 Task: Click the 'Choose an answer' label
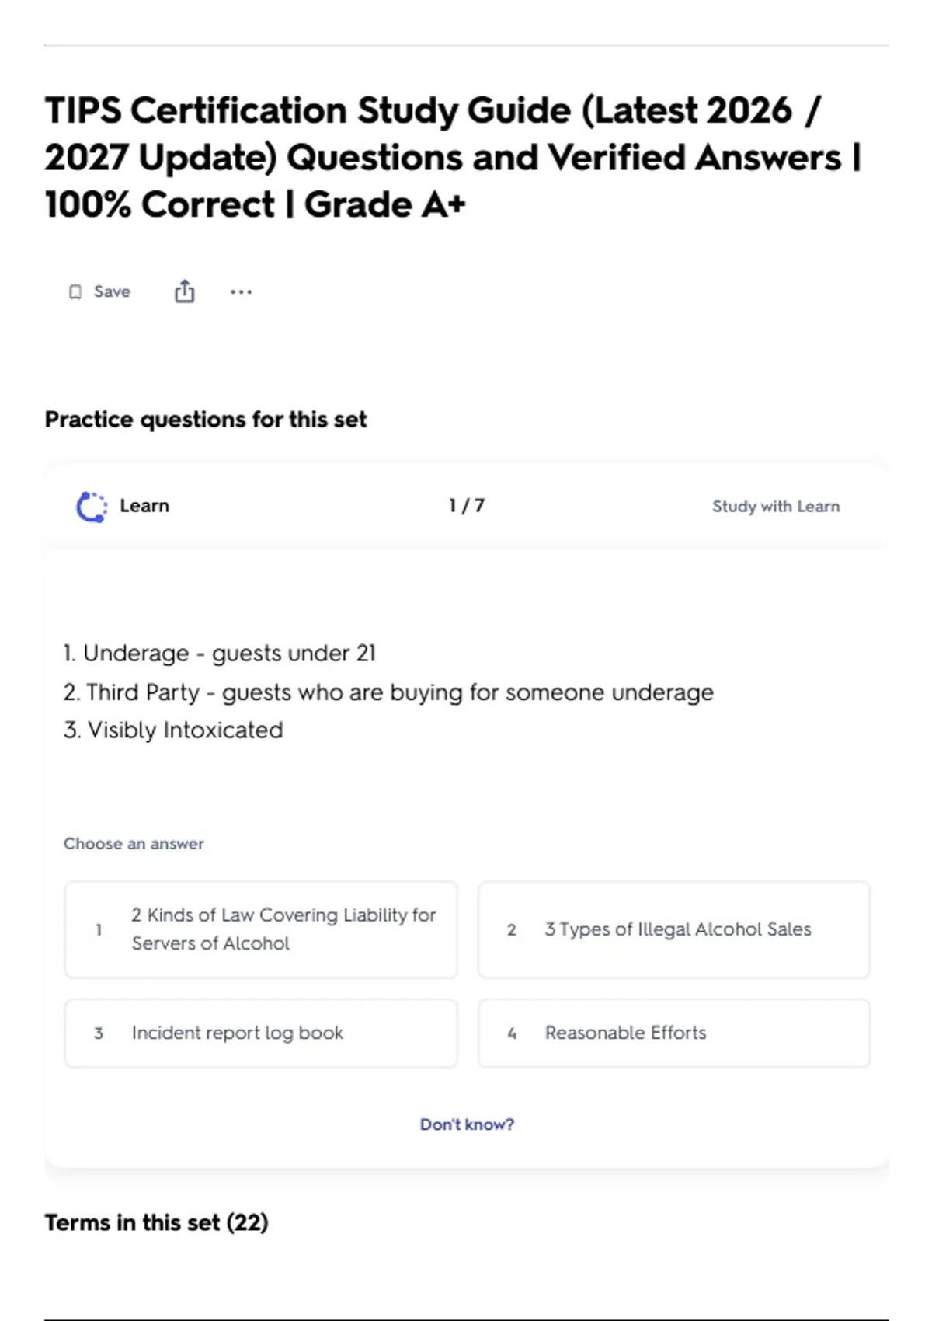point(134,844)
